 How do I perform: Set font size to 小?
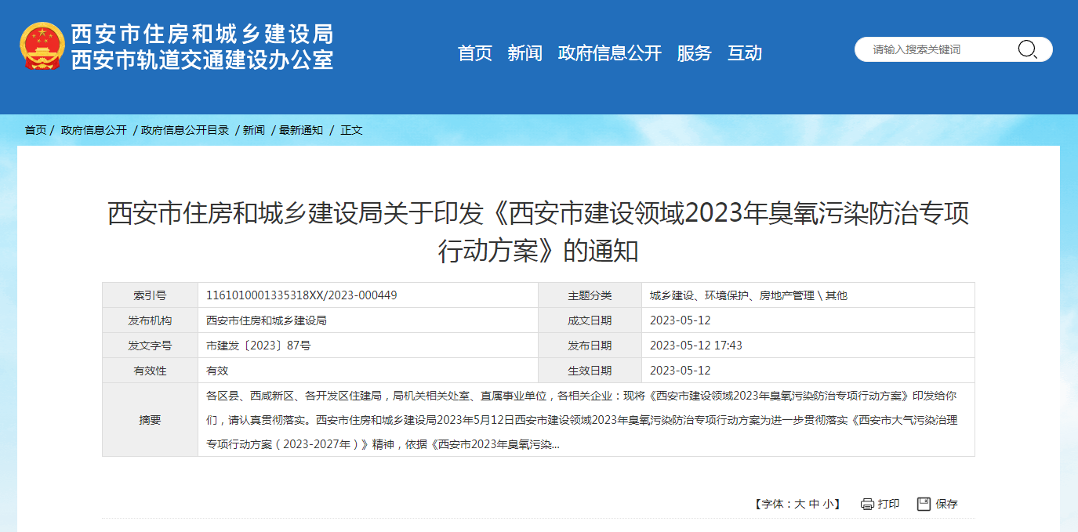828,504
